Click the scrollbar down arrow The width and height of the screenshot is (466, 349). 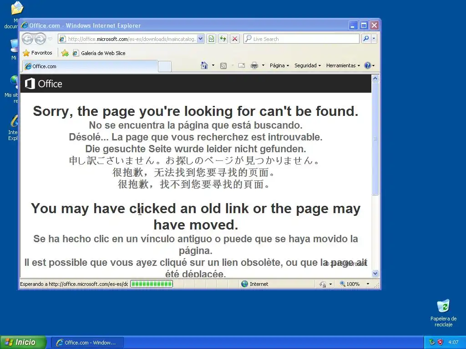375,273
